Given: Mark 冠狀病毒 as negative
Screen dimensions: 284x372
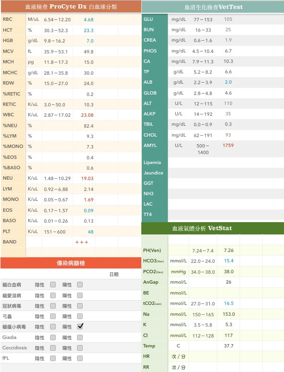Looking at the screenshot, I should (x=53, y=306).
